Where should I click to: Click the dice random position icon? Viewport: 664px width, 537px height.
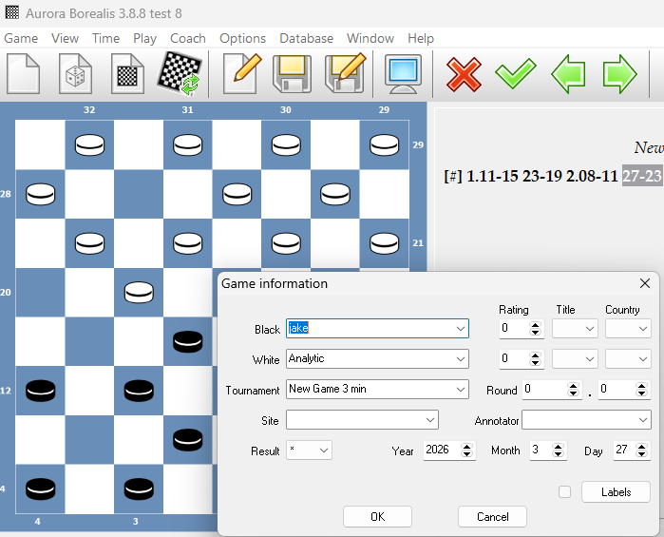(76, 74)
